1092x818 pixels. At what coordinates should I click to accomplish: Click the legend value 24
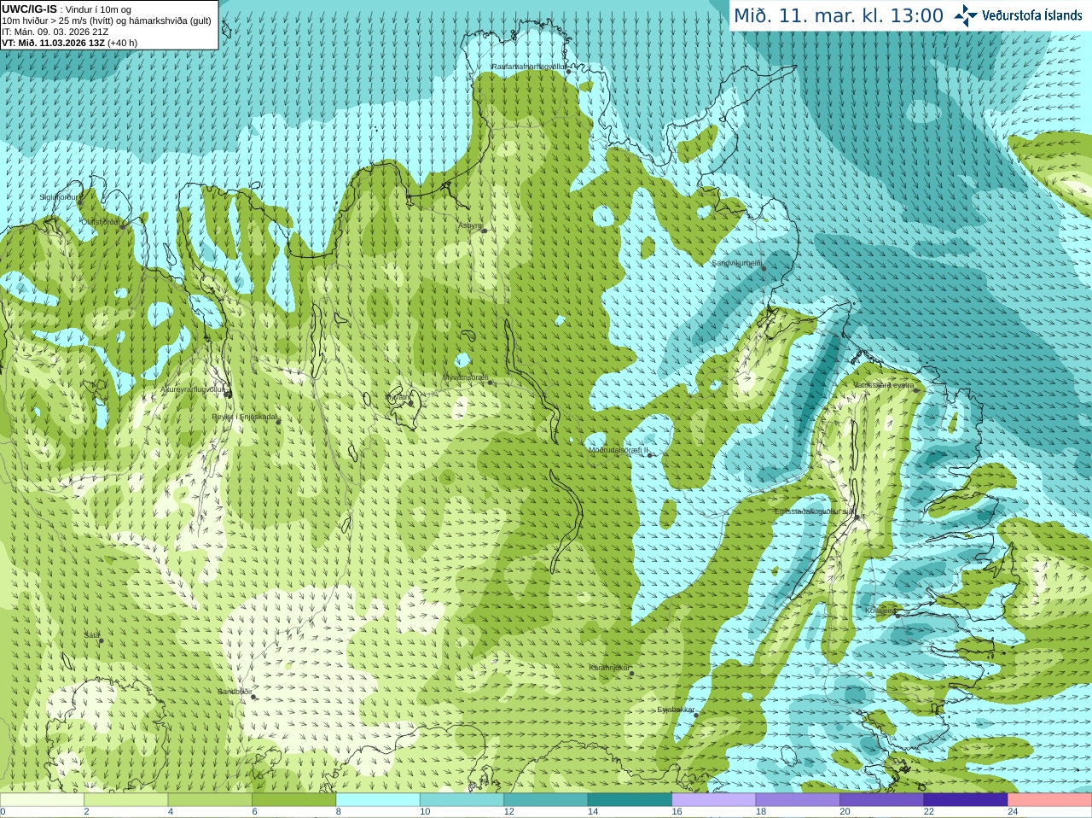pos(1013,812)
